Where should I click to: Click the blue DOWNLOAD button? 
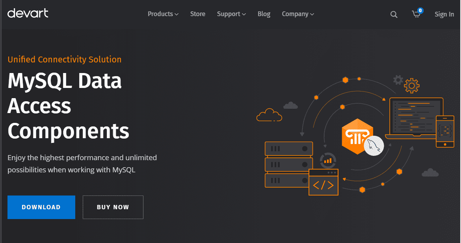click(41, 207)
